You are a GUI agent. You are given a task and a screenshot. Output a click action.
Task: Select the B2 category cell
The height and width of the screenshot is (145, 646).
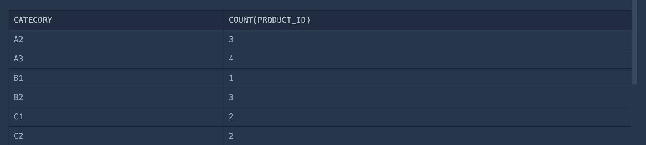tap(116, 98)
